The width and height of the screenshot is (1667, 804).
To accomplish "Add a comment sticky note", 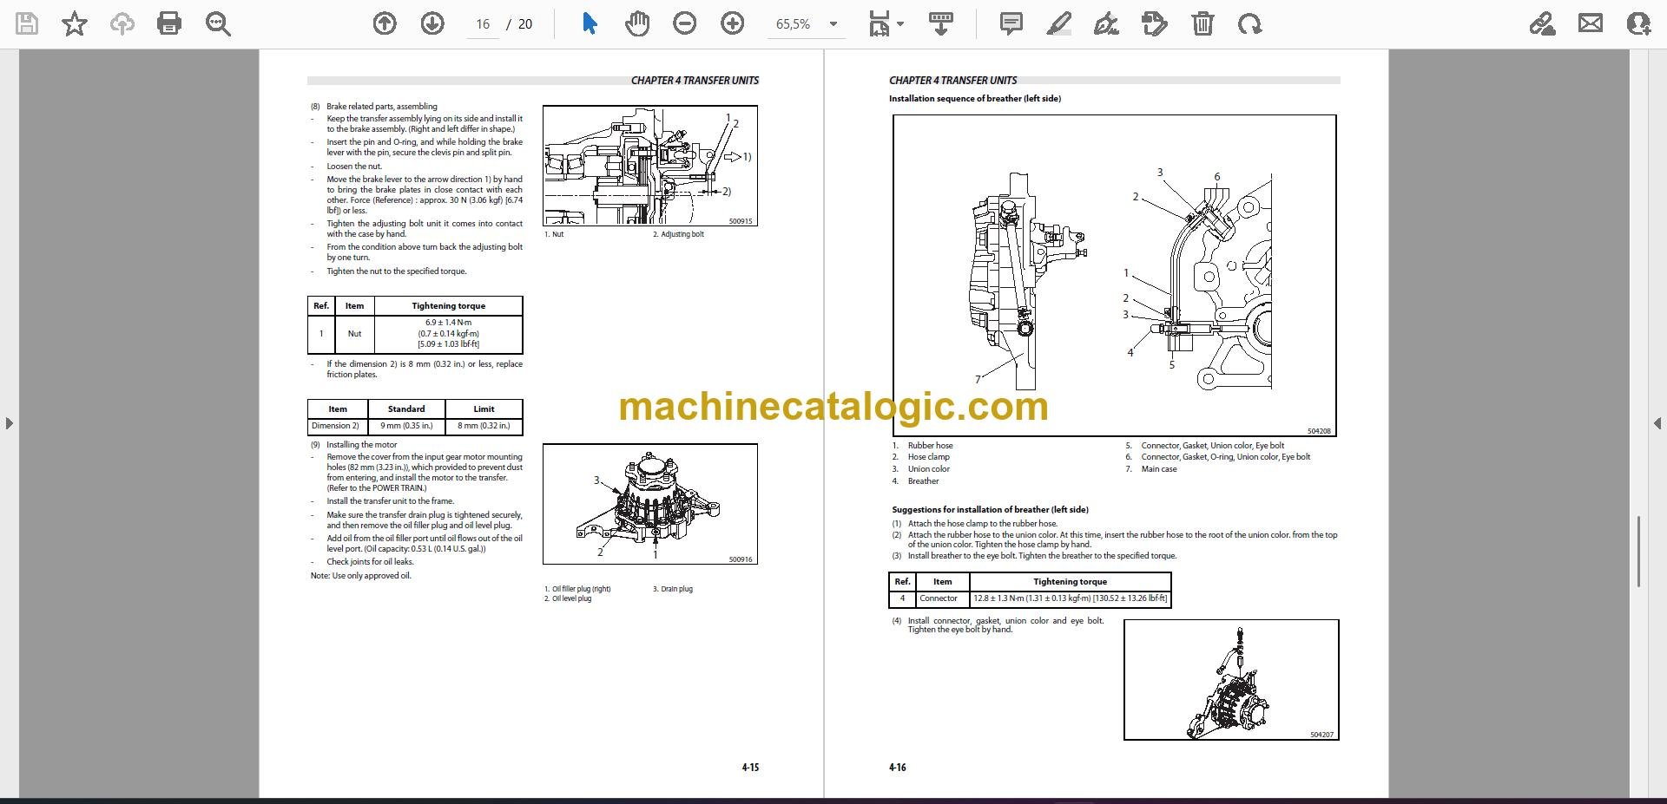I will coord(1011,23).
